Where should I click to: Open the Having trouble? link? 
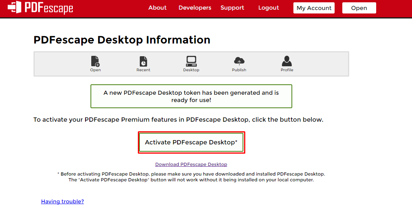[x=62, y=201]
